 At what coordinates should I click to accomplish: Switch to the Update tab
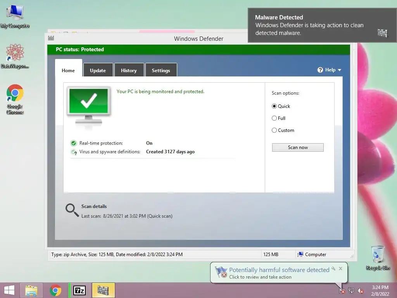tap(98, 71)
